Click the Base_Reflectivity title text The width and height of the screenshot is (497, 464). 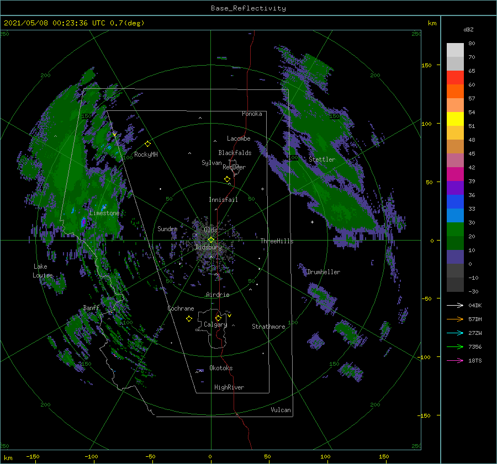[248, 8]
